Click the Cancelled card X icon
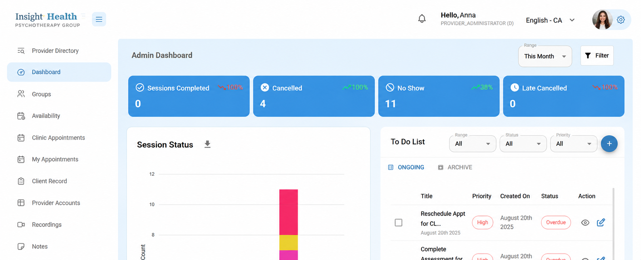 click(265, 88)
